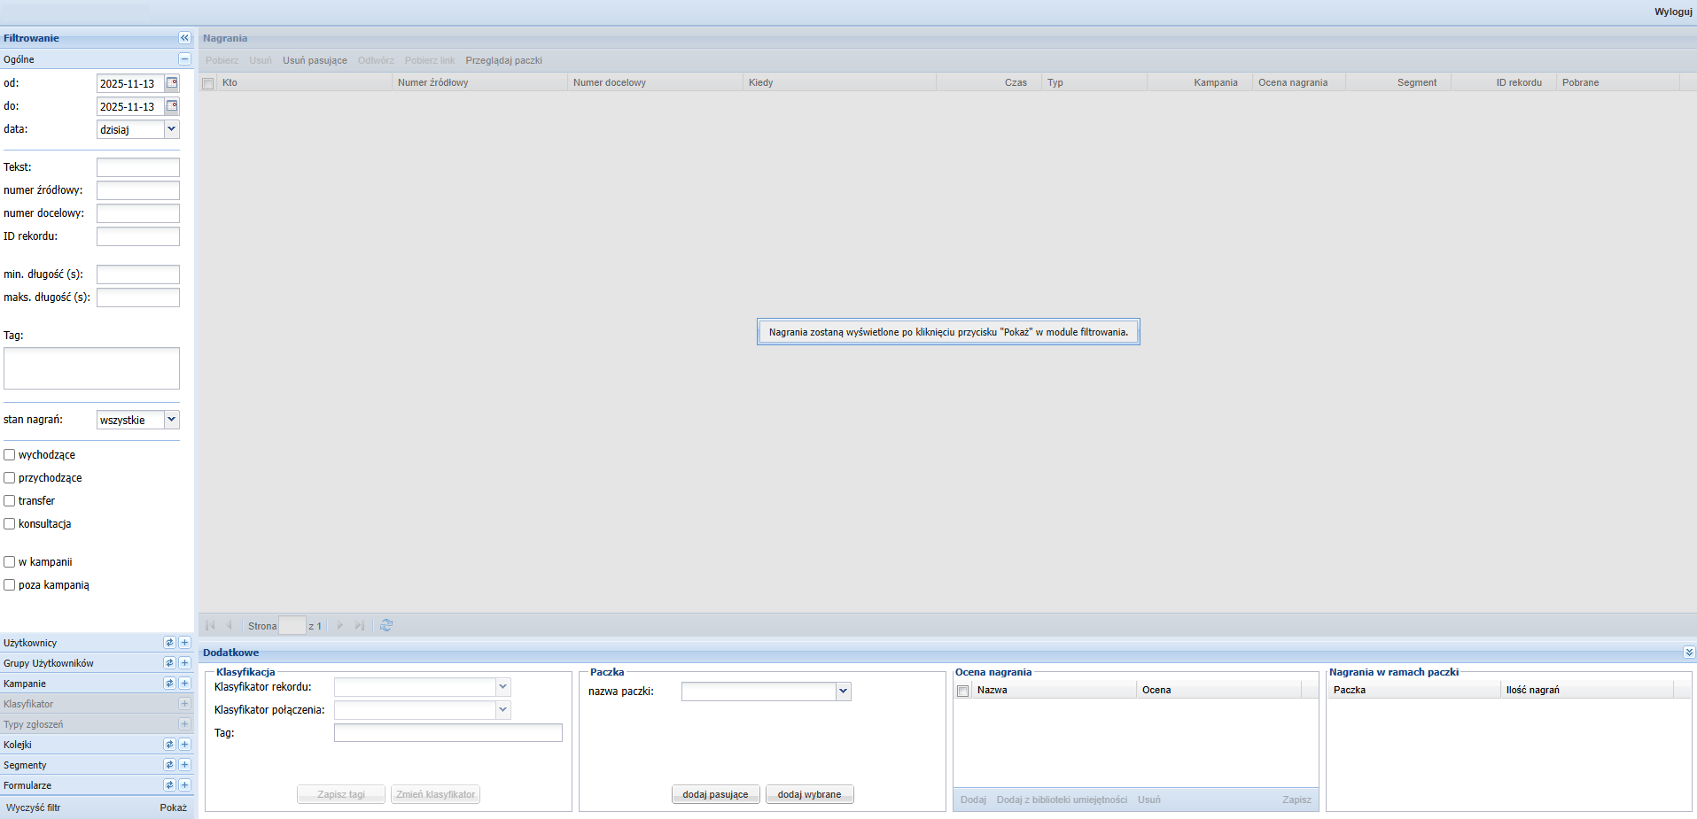
Task: Tick the 'wychodzące' checkbox
Action: [10, 455]
